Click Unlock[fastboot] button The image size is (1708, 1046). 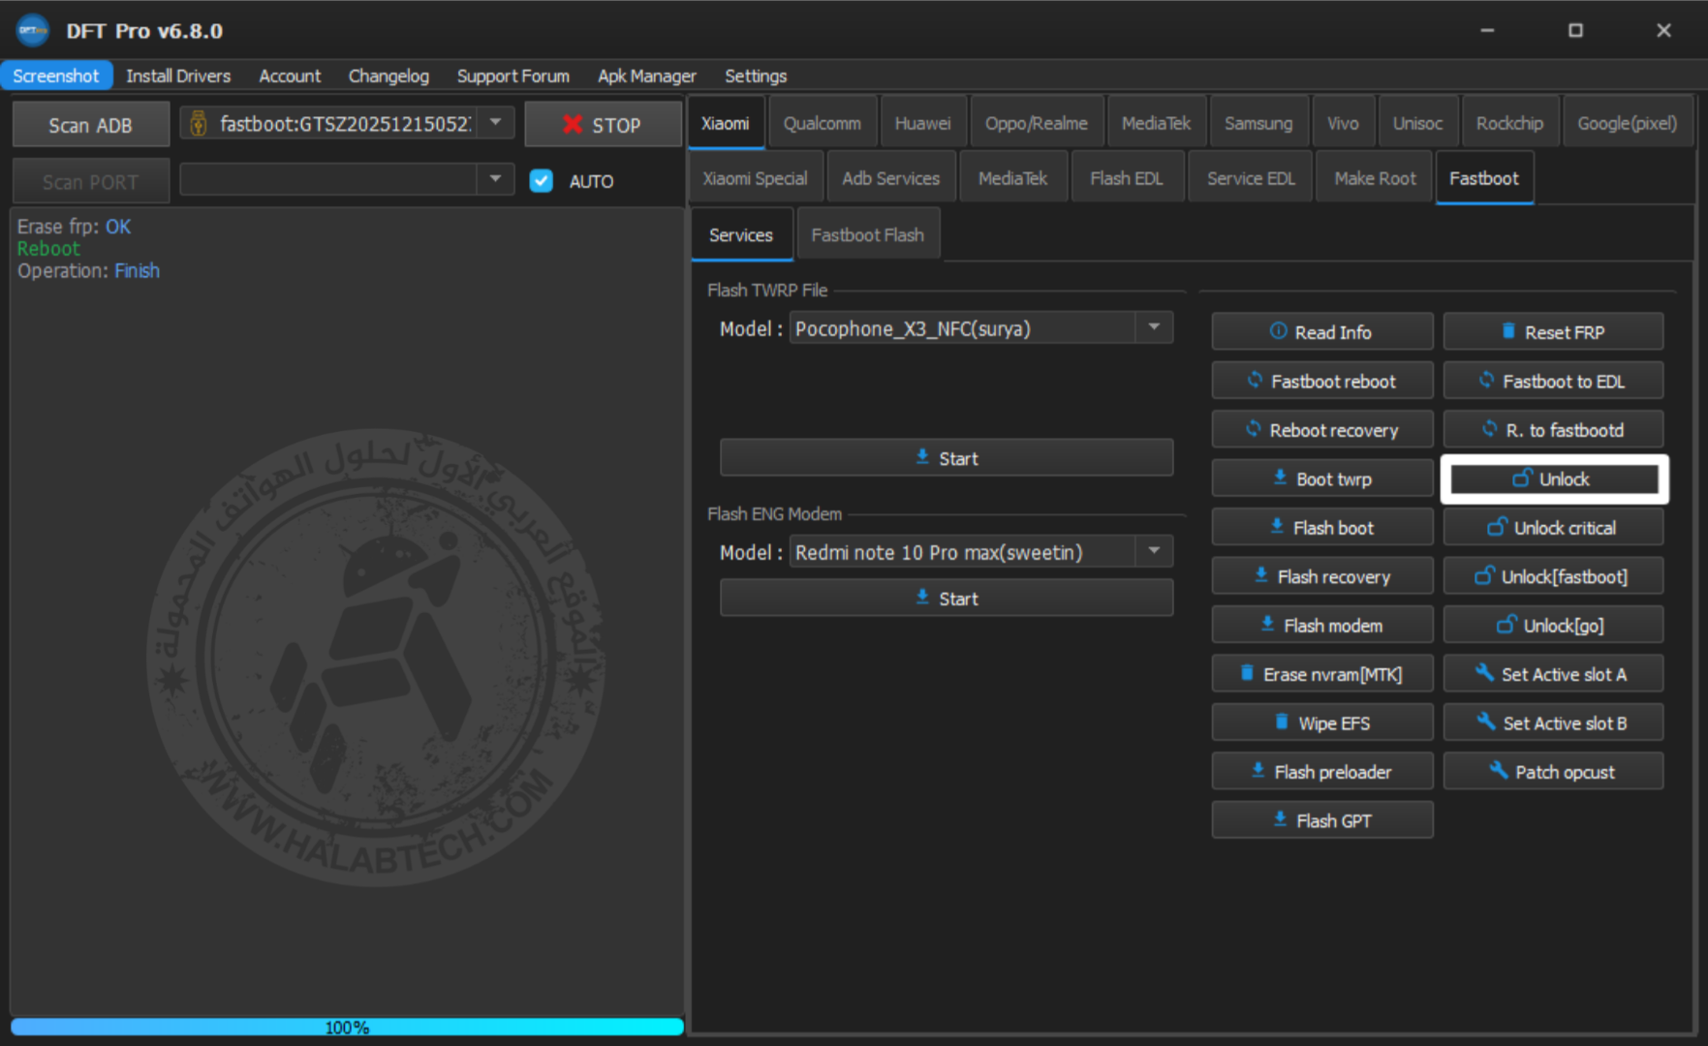tap(1553, 576)
